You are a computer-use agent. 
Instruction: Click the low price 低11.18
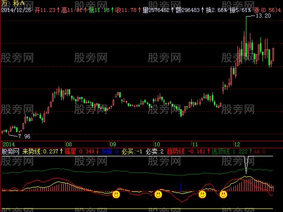tap(99, 10)
